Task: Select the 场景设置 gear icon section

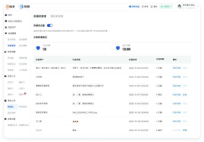Action: 5,119
